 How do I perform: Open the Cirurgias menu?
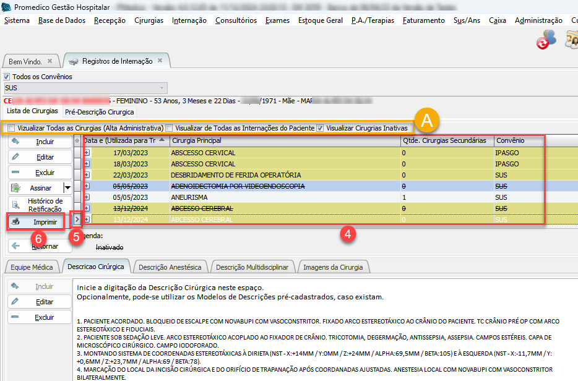tap(149, 20)
